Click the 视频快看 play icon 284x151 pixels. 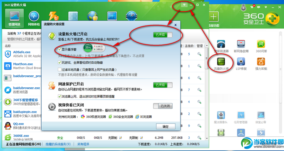point(52,107)
